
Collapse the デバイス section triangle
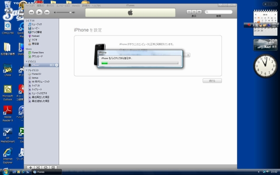[x=26, y=61]
